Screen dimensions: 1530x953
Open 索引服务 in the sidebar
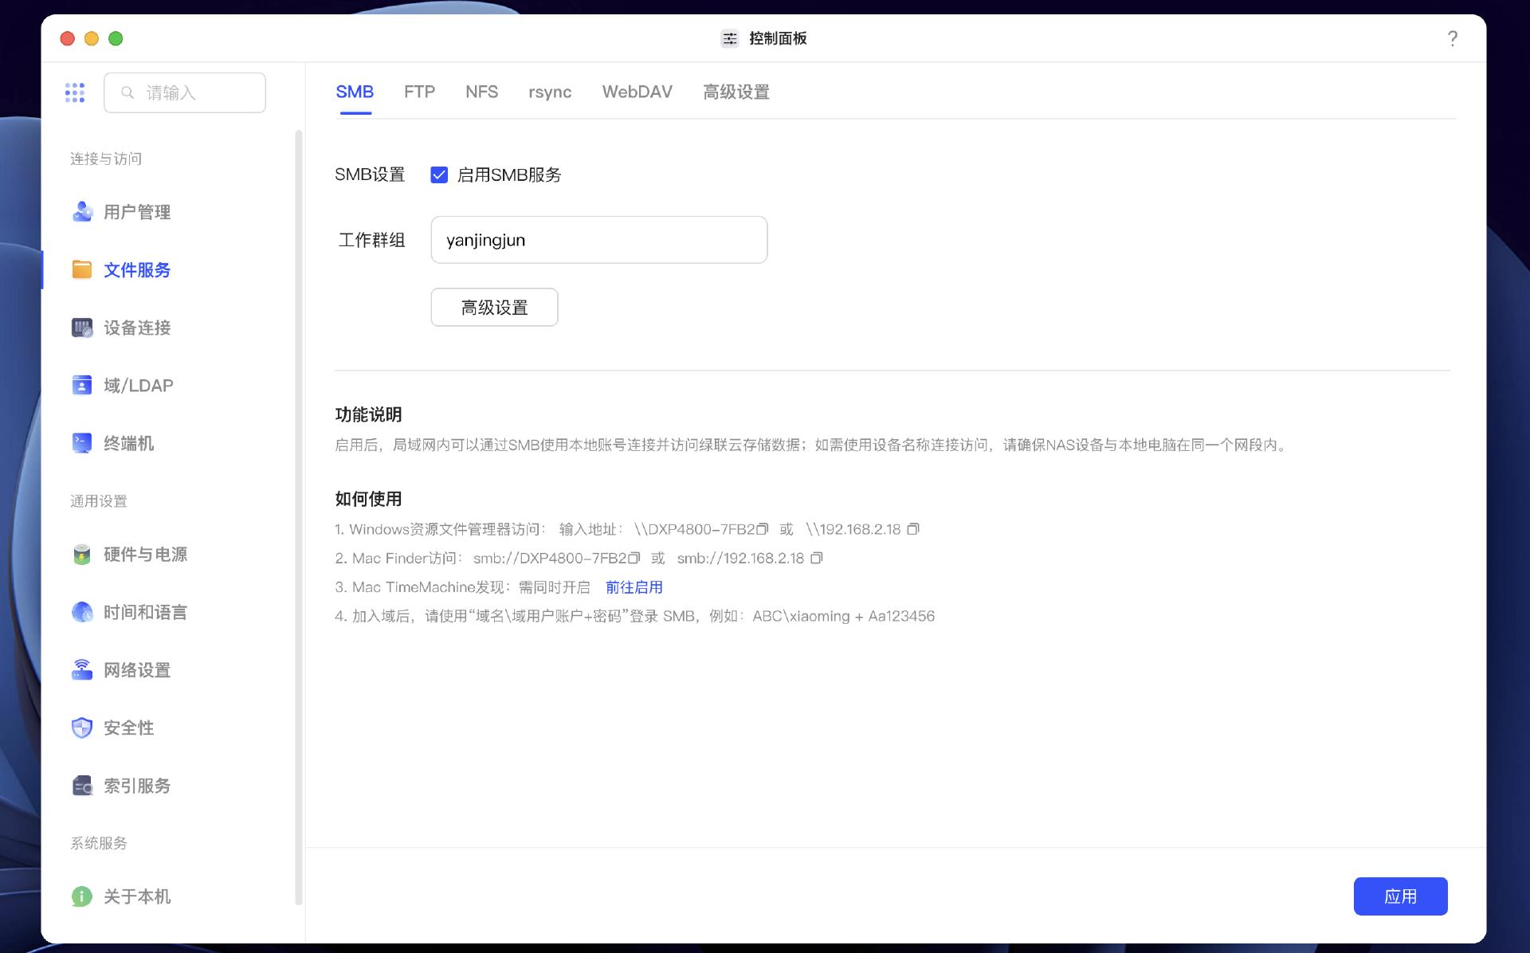point(137,786)
